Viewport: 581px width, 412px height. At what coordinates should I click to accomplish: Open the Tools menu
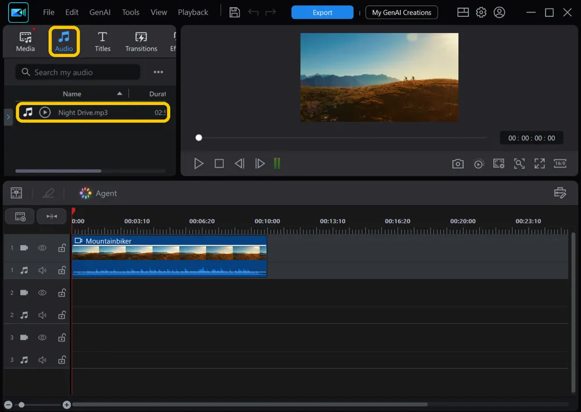[x=130, y=12]
